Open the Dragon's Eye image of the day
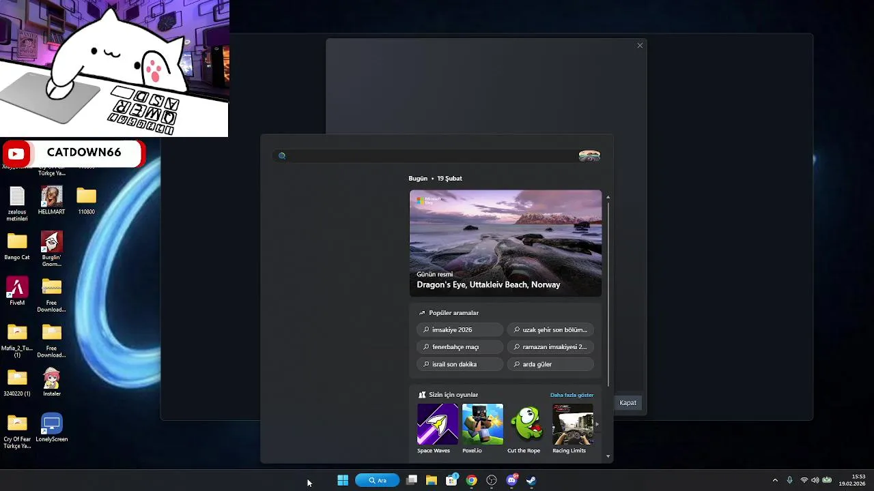 pyautogui.click(x=505, y=243)
